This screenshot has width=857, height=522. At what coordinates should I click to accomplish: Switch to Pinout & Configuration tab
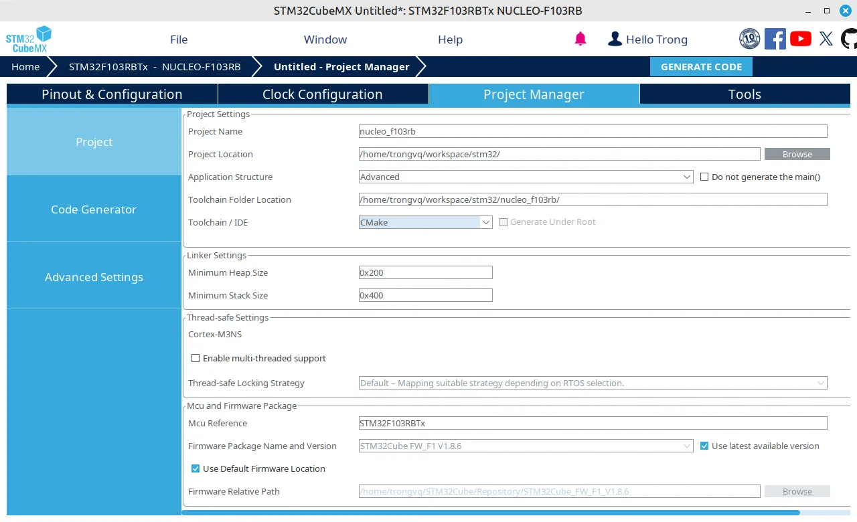point(112,94)
